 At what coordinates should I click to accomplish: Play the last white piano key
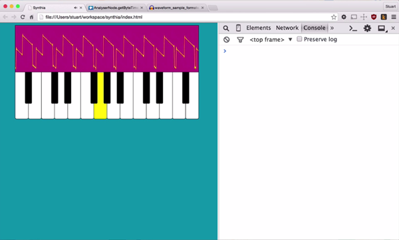tap(192, 111)
